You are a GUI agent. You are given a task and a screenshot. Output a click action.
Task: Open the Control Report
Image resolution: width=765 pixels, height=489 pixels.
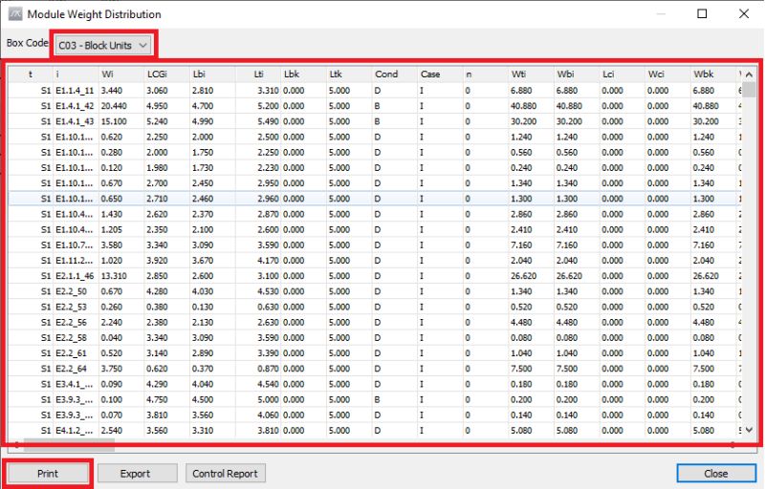[226, 474]
